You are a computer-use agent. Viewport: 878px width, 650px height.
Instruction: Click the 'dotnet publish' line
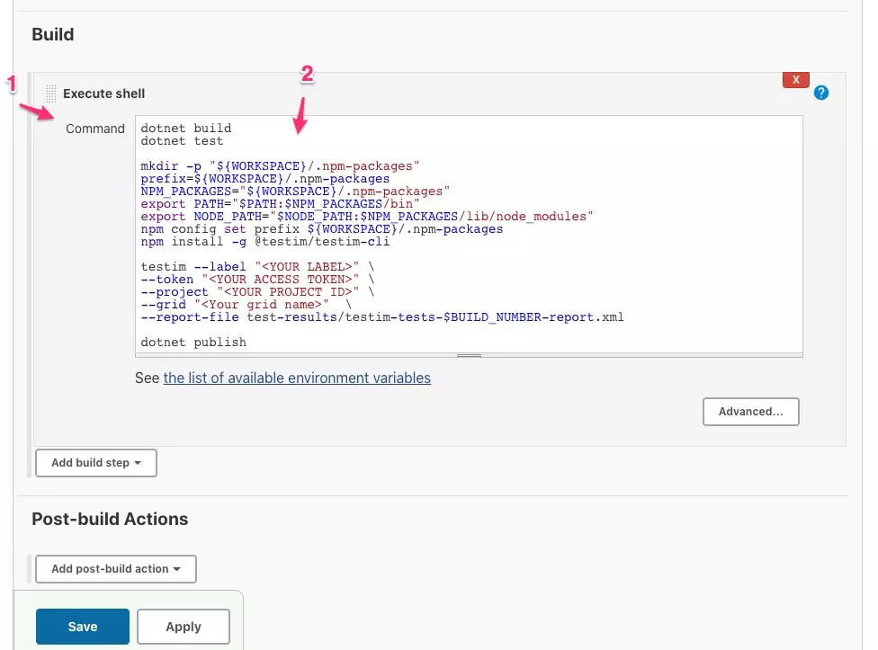[x=193, y=343]
